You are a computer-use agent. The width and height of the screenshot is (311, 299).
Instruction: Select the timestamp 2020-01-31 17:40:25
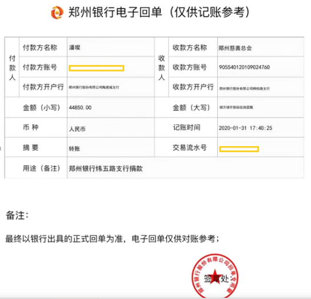[245, 128]
